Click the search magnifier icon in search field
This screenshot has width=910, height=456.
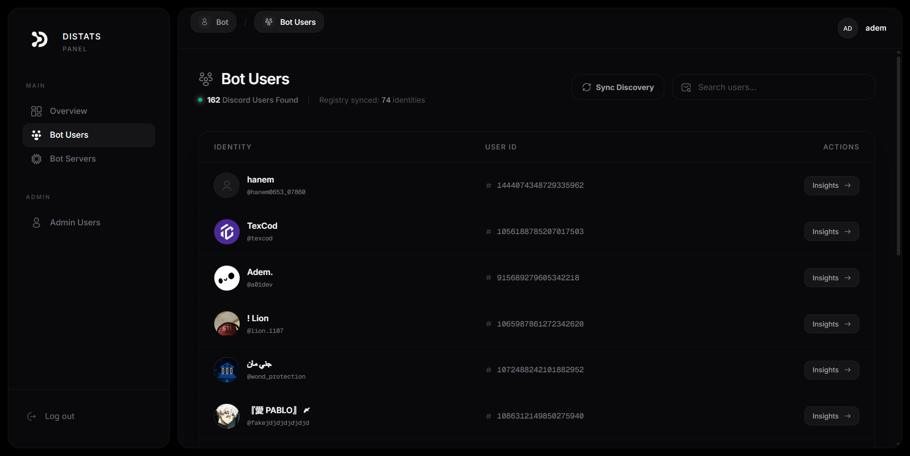pos(686,87)
